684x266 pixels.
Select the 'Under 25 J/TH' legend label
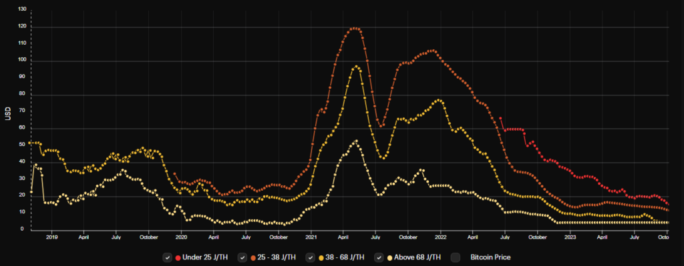(206, 258)
